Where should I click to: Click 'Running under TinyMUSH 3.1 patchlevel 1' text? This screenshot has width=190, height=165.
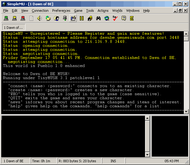(x=51, y=78)
